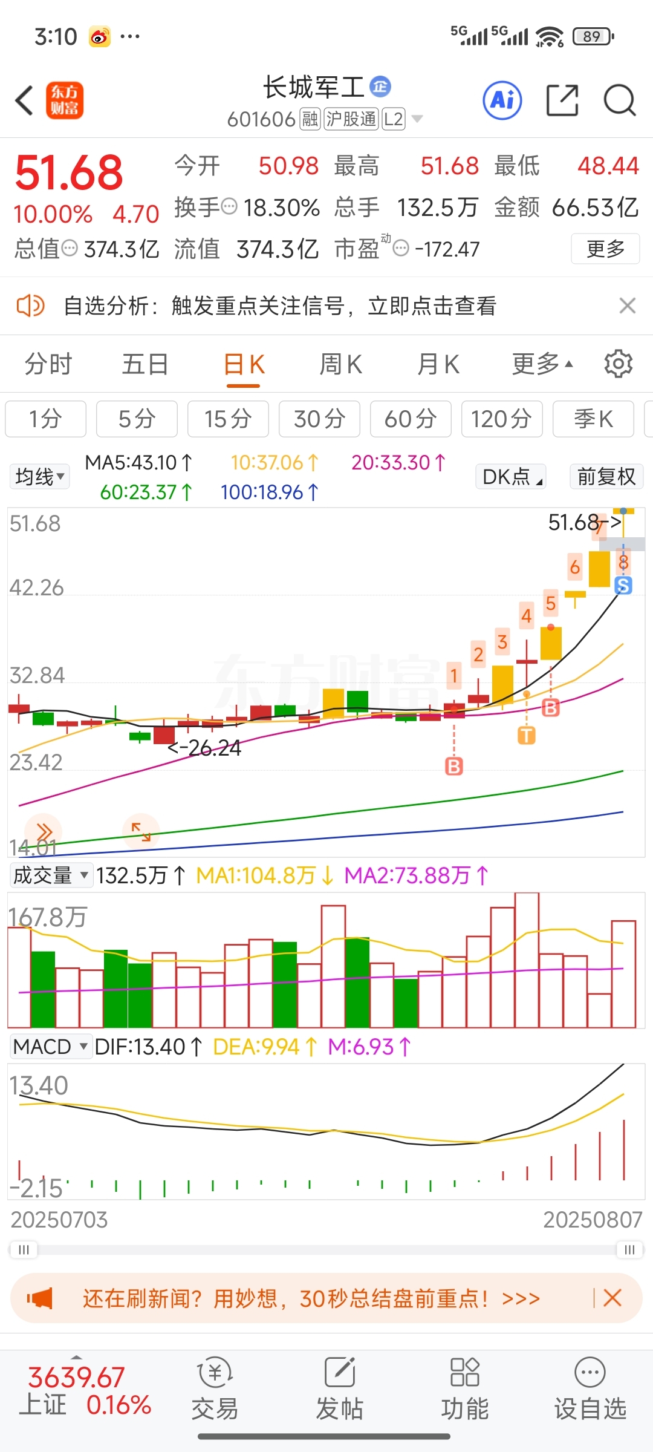Switch to the 分时 tab
The width and height of the screenshot is (653, 1452).
(x=48, y=364)
